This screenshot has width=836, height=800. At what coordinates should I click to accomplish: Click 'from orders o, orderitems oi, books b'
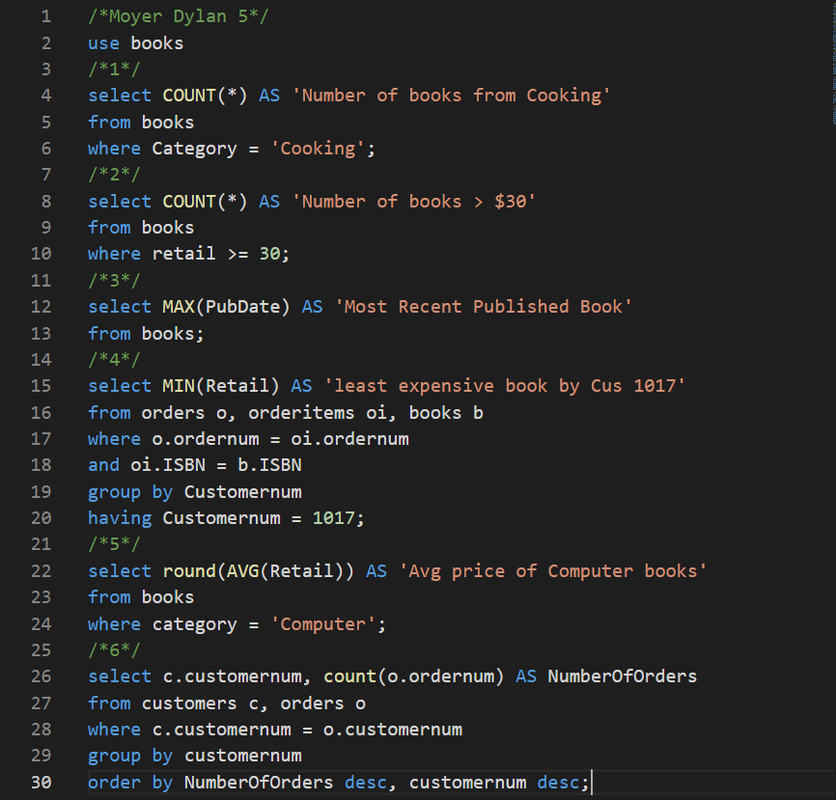286,413
